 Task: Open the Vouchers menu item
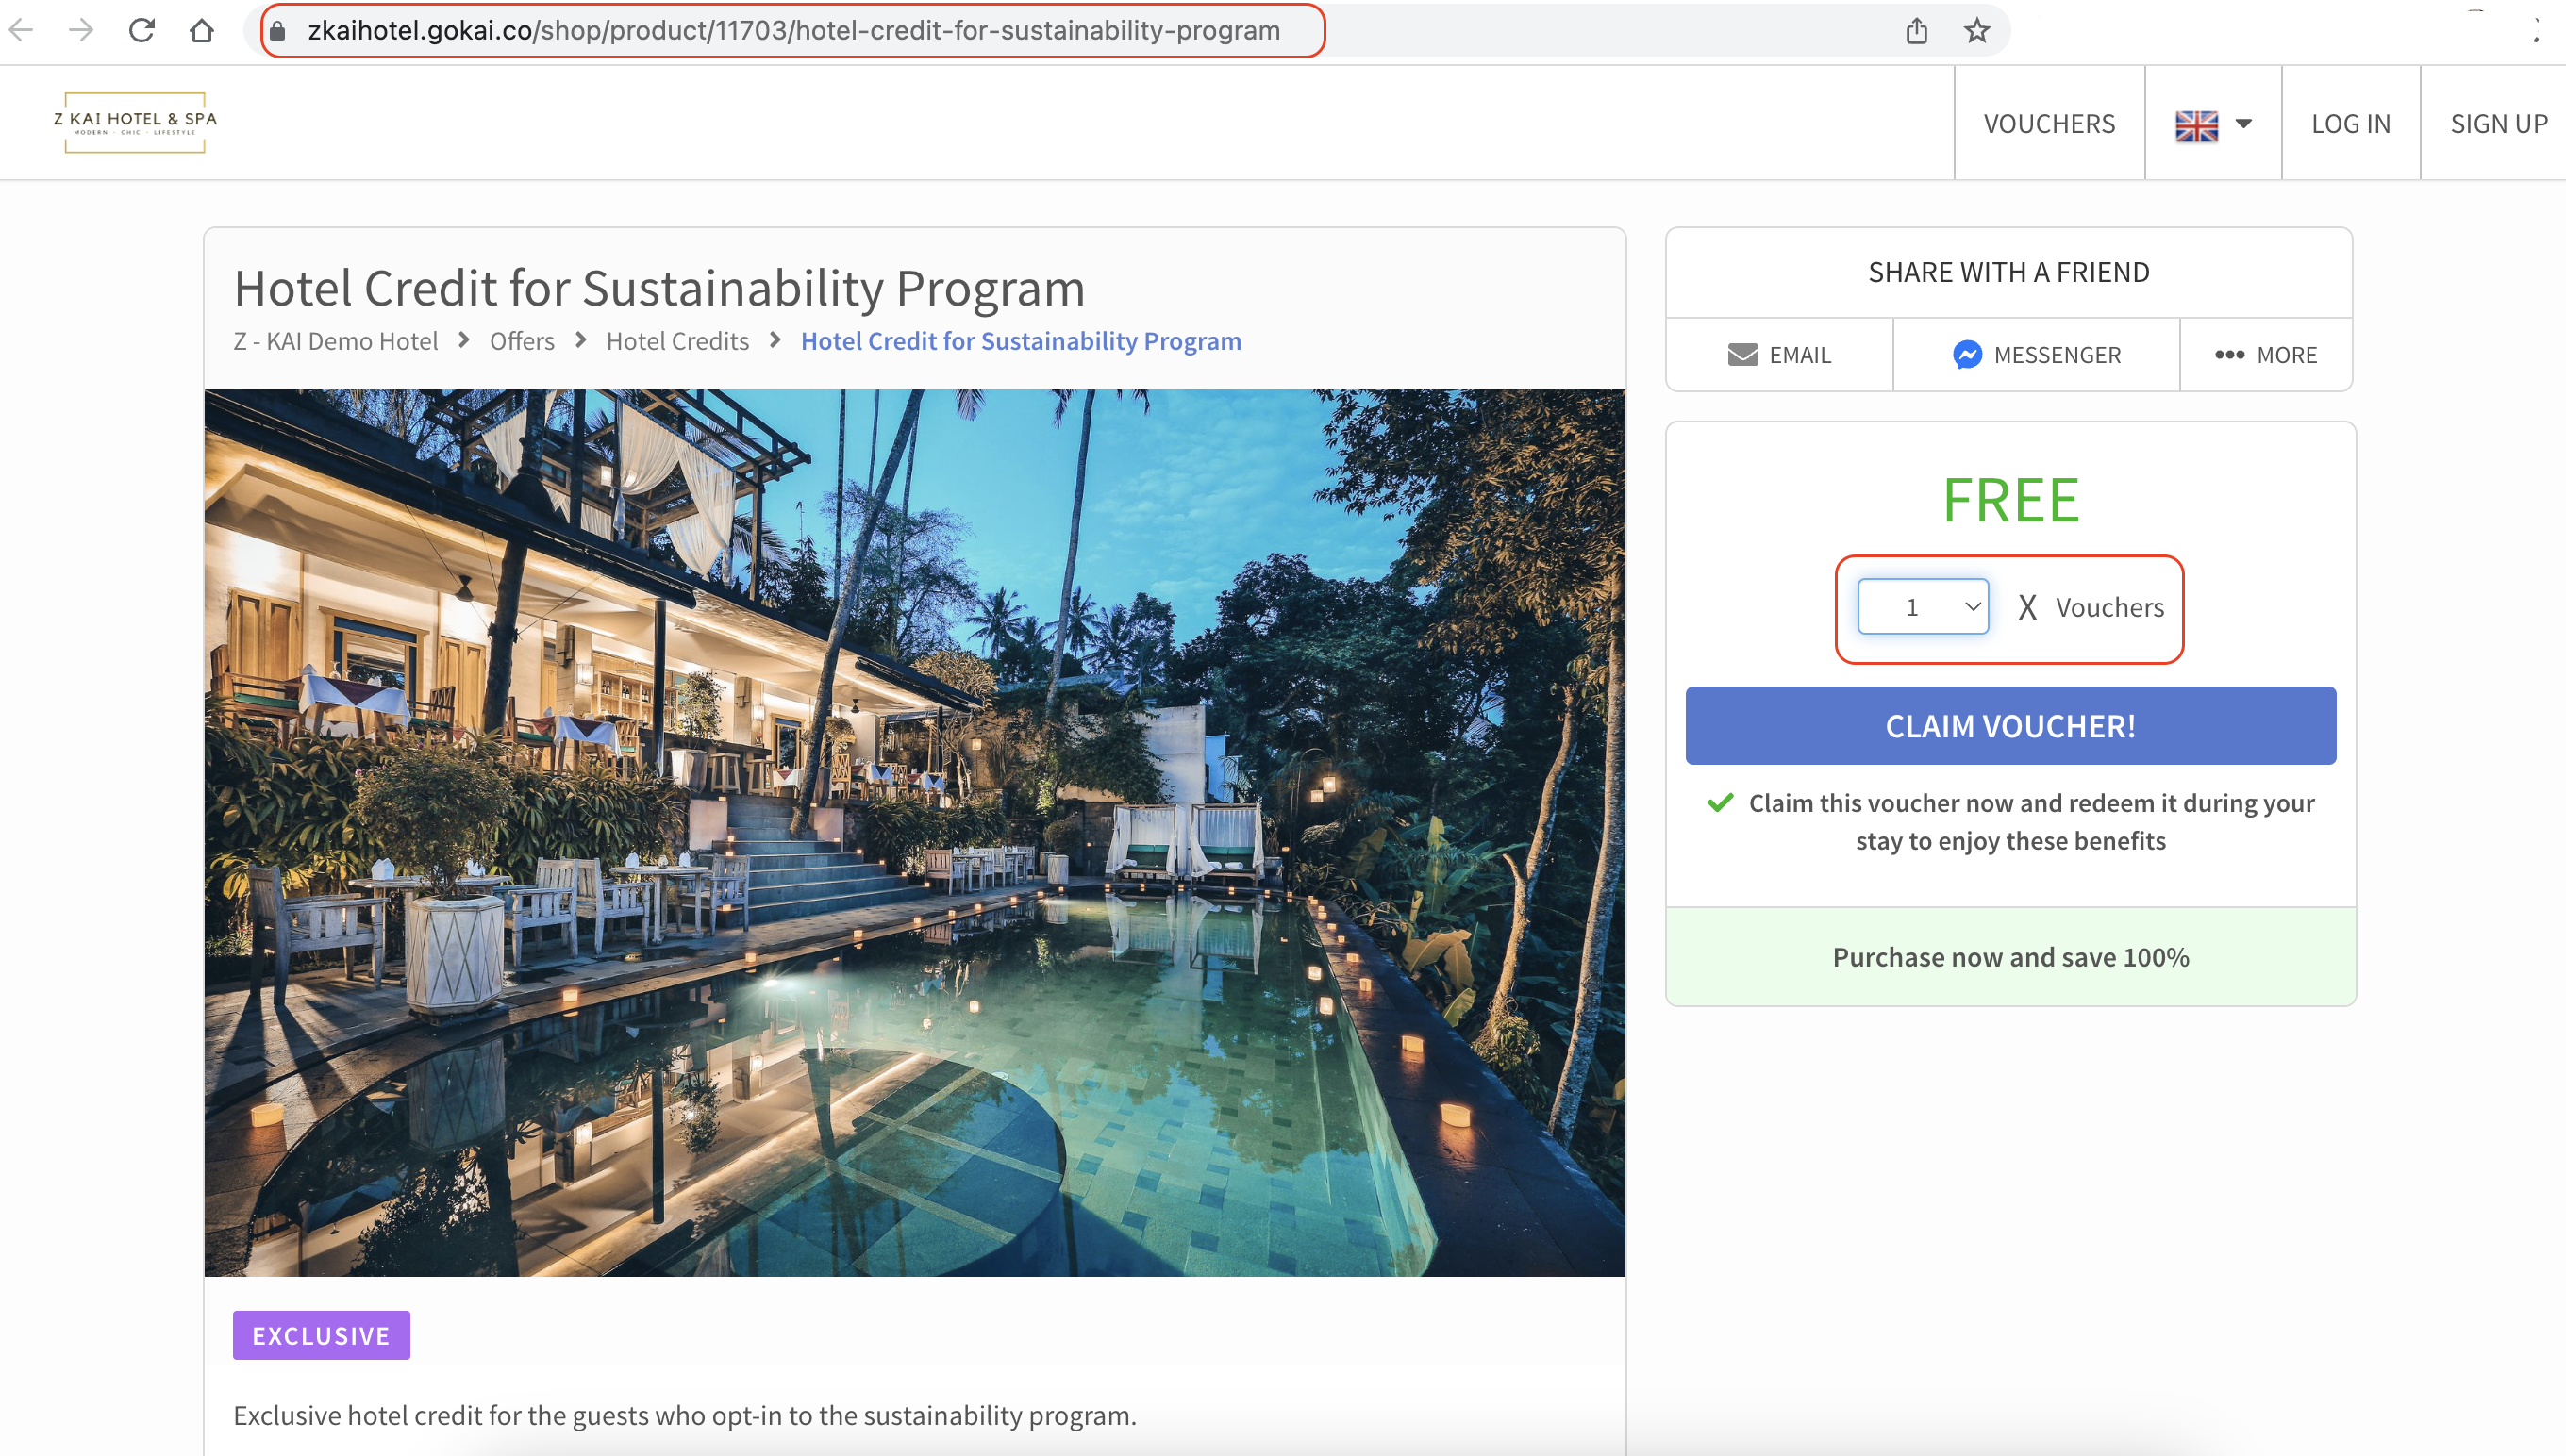tap(2049, 124)
